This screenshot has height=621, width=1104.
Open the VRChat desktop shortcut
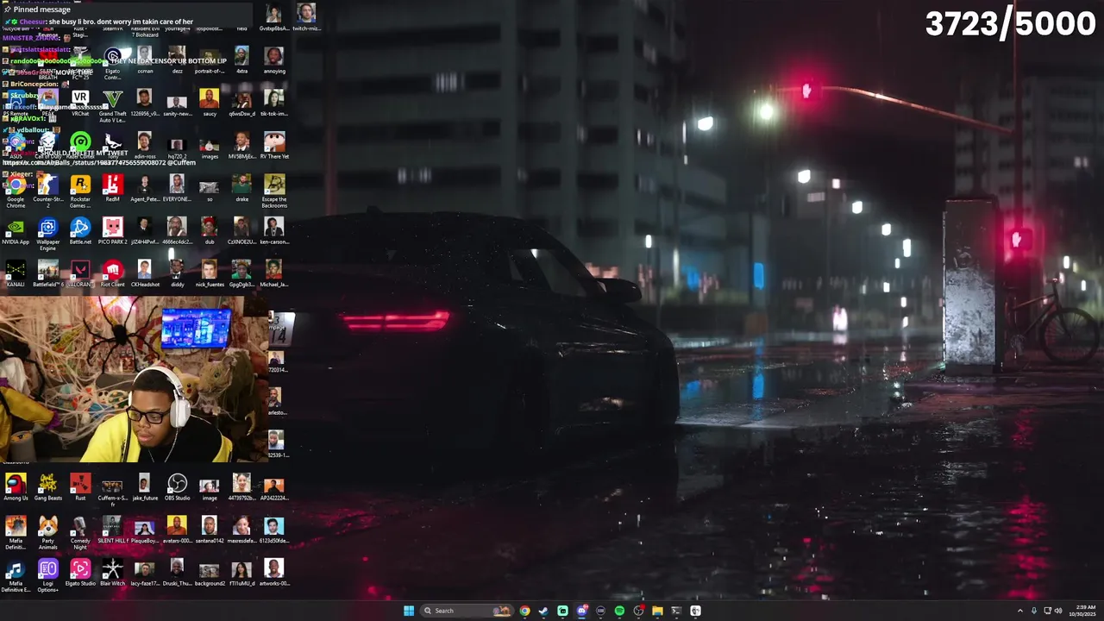click(x=80, y=103)
